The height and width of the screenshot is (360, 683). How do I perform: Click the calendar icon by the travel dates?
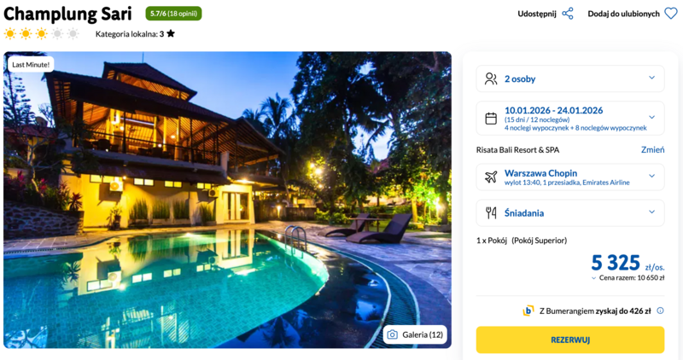(491, 119)
